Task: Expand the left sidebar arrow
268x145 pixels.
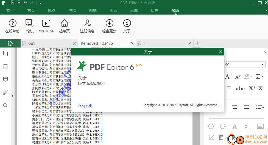Action: click(13, 96)
